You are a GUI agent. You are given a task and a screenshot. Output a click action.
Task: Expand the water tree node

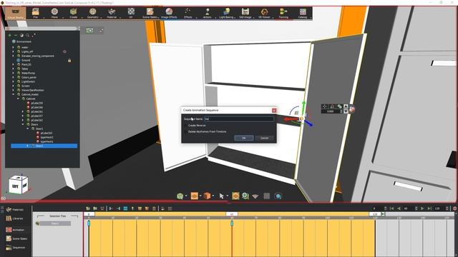(13, 47)
